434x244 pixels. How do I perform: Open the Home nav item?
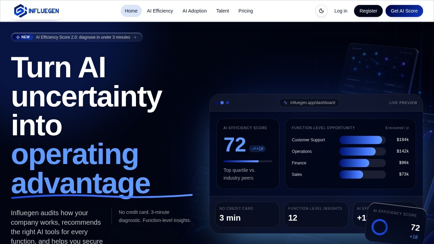[x=131, y=11]
